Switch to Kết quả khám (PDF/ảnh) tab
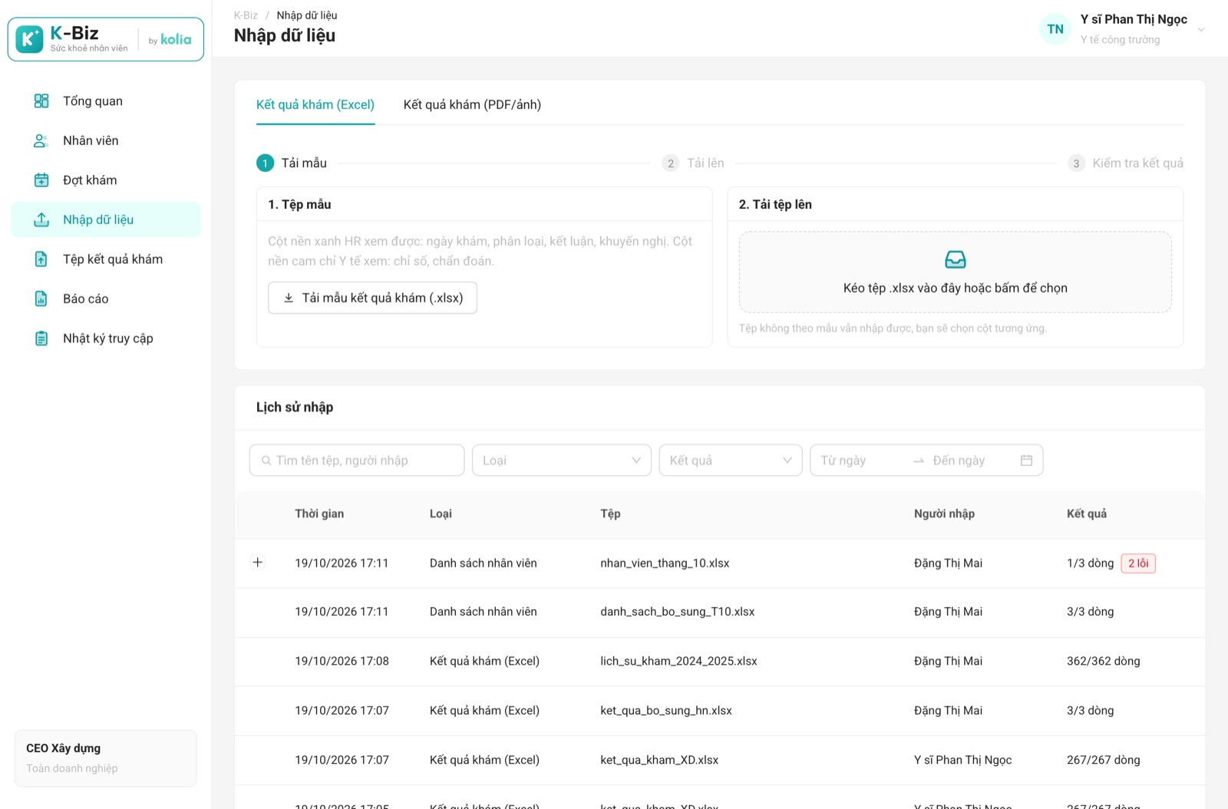This screenshot has width=1228, height=809. pyautogui.click(x=472, y=104)
